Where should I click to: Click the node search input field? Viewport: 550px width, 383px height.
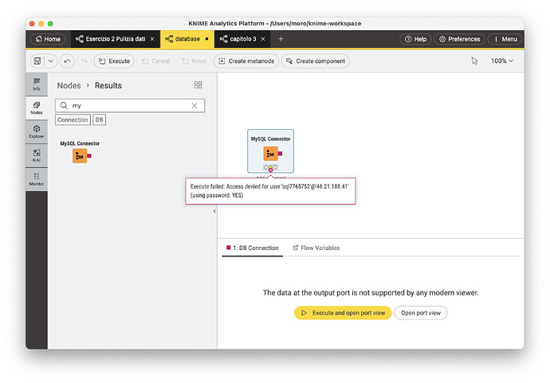(x=130, y=105)
